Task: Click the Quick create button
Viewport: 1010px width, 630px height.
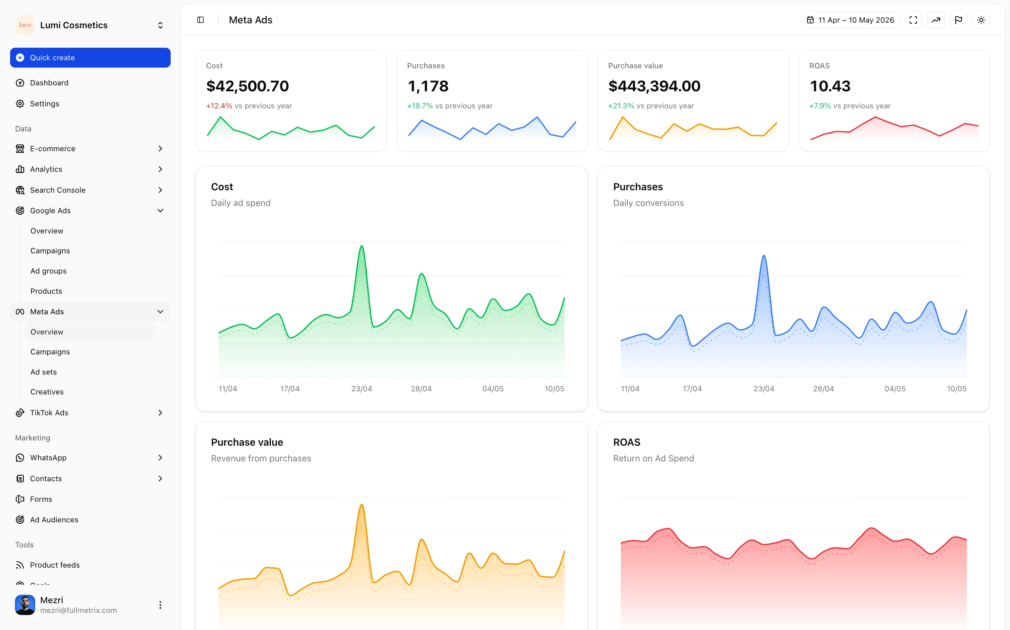Action: [90, 57]
